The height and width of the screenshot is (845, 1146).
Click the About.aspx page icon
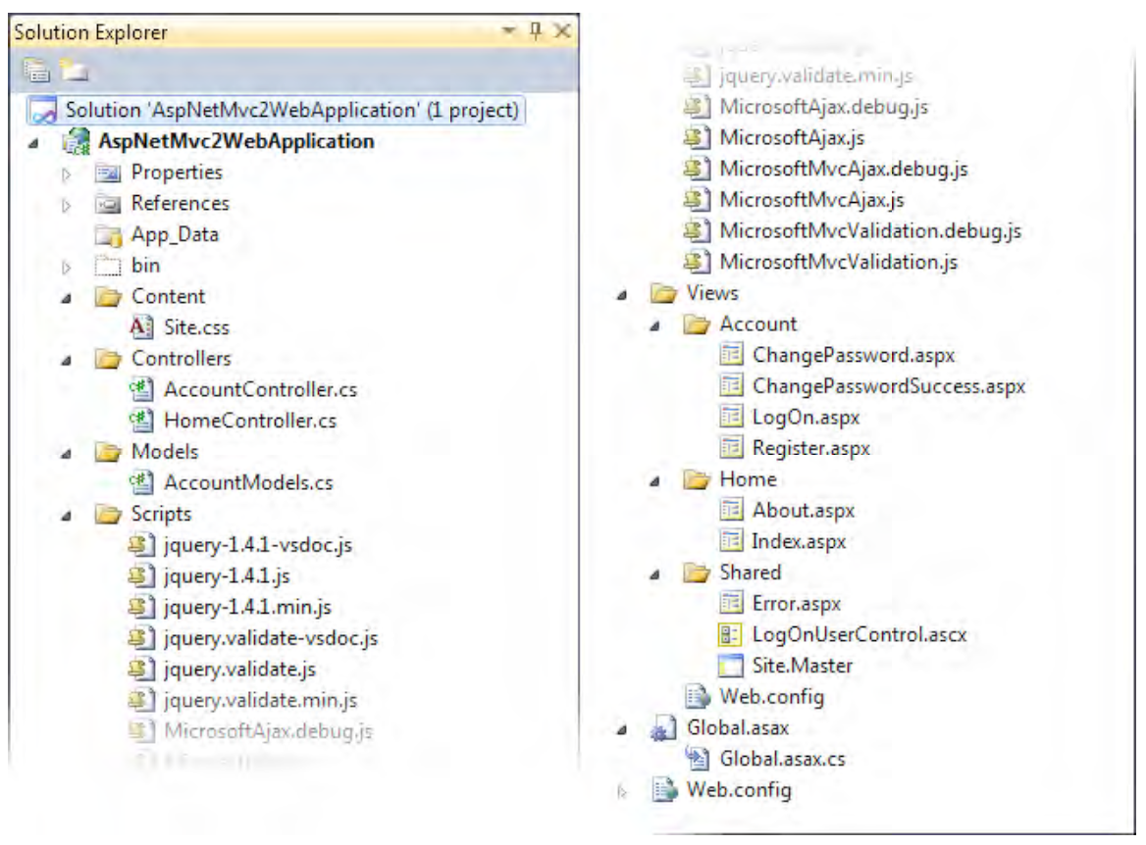[731, 510]
